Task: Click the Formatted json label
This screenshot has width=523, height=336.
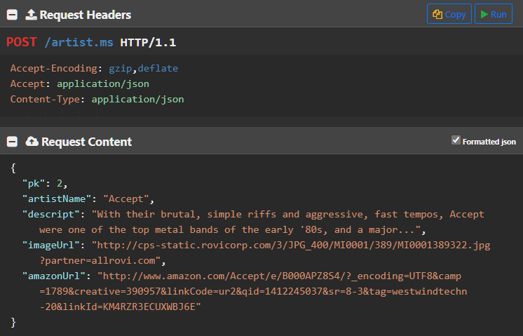Action: coord(489,142)
